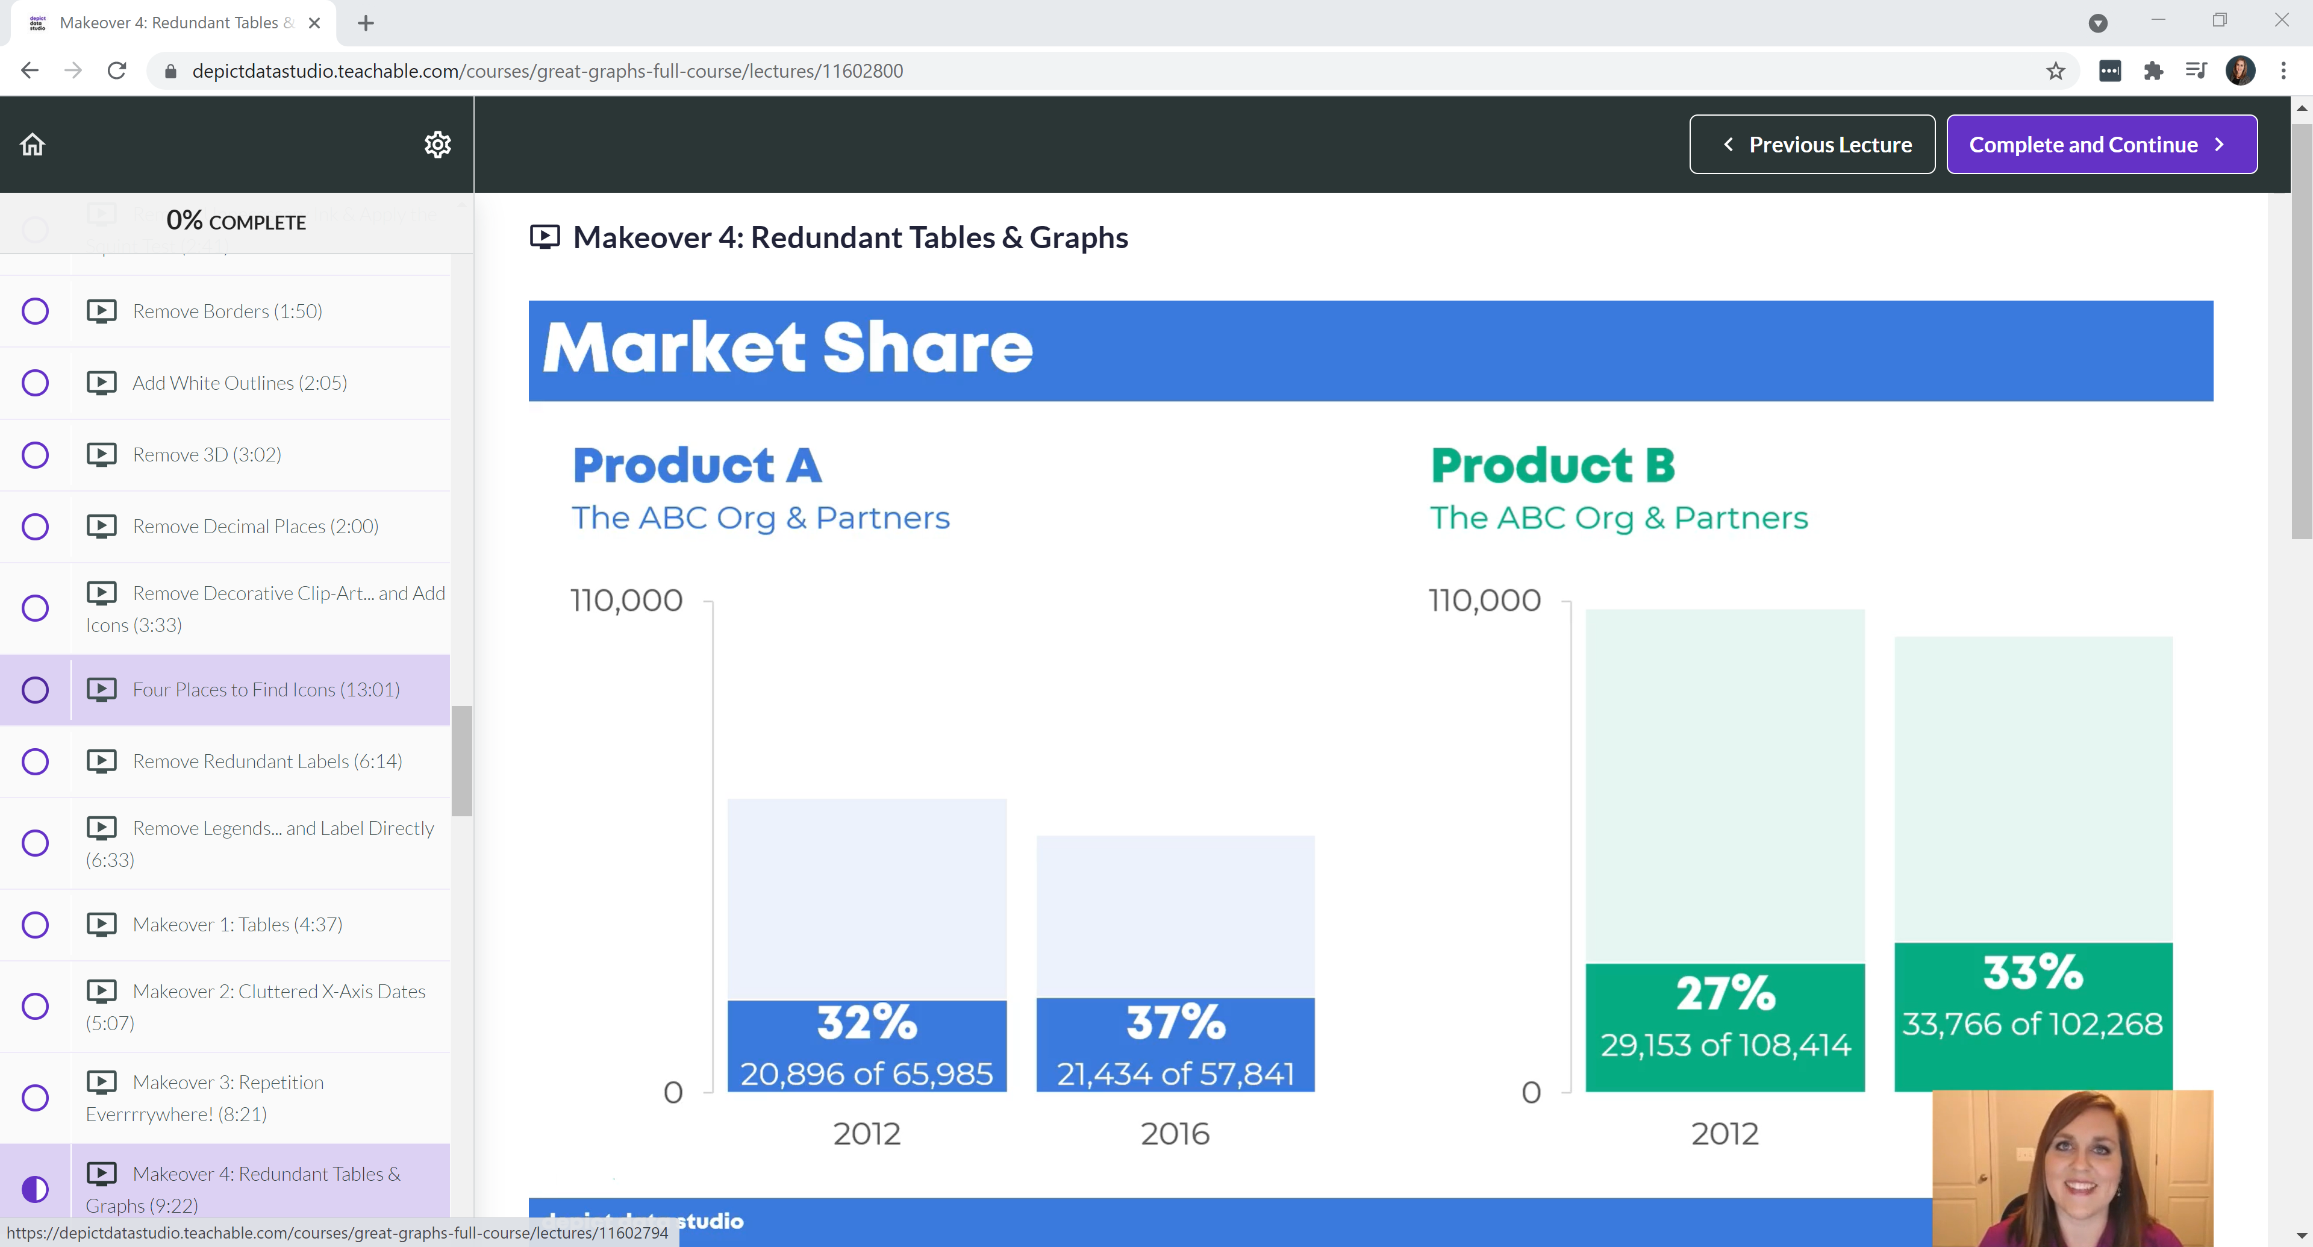Click the video icon beside Remove 3D
The width and height of the screenshot is (2313, 1247).
(101, 454)
